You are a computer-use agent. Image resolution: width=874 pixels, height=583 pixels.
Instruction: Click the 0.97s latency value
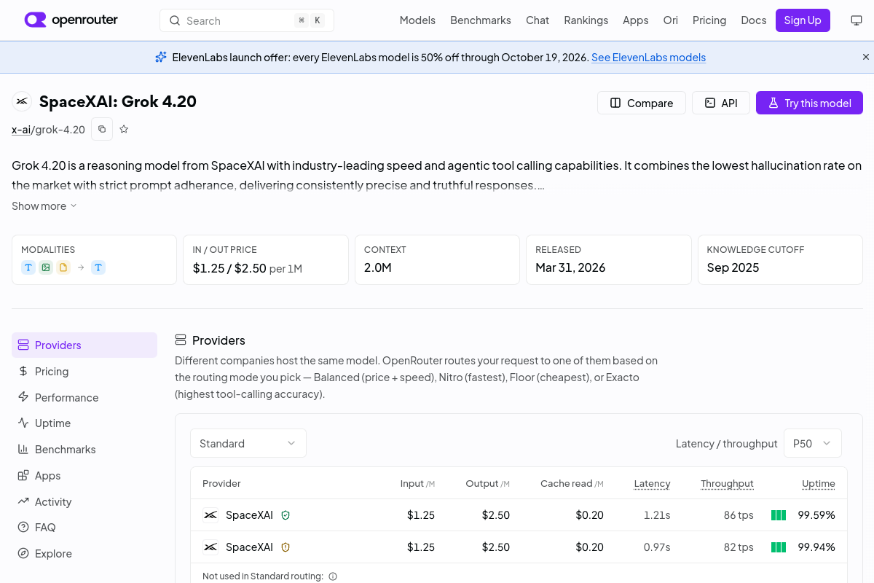click(655, 547)
